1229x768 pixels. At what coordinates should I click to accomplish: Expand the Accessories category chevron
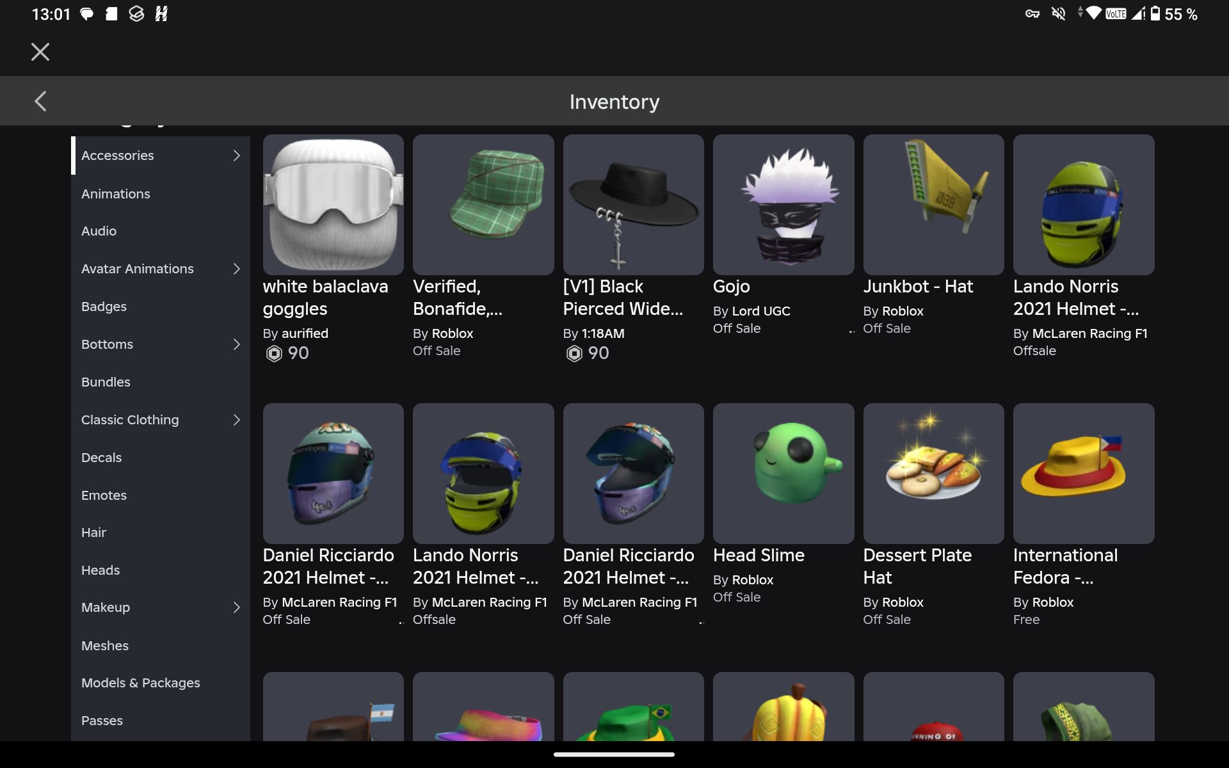(236, 156)
